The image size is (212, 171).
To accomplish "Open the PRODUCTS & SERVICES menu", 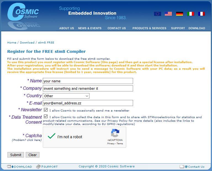I will [x=149, y=28].
